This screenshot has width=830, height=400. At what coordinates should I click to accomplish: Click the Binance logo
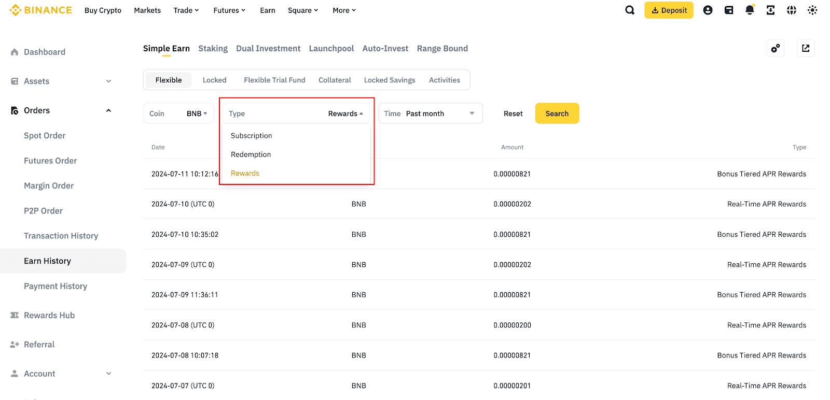[x=40, y=10]
